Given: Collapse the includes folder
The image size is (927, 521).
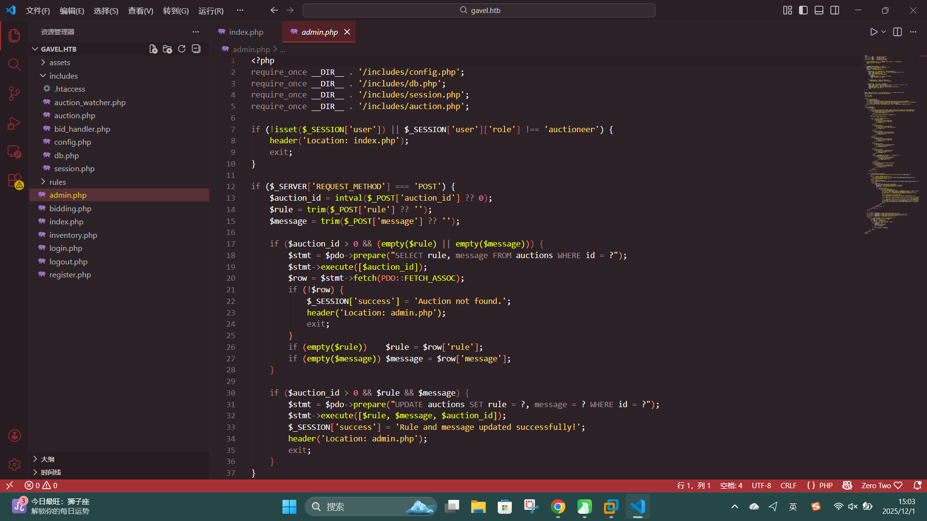Looking at the screenshot, I should [x=63, y=76].
